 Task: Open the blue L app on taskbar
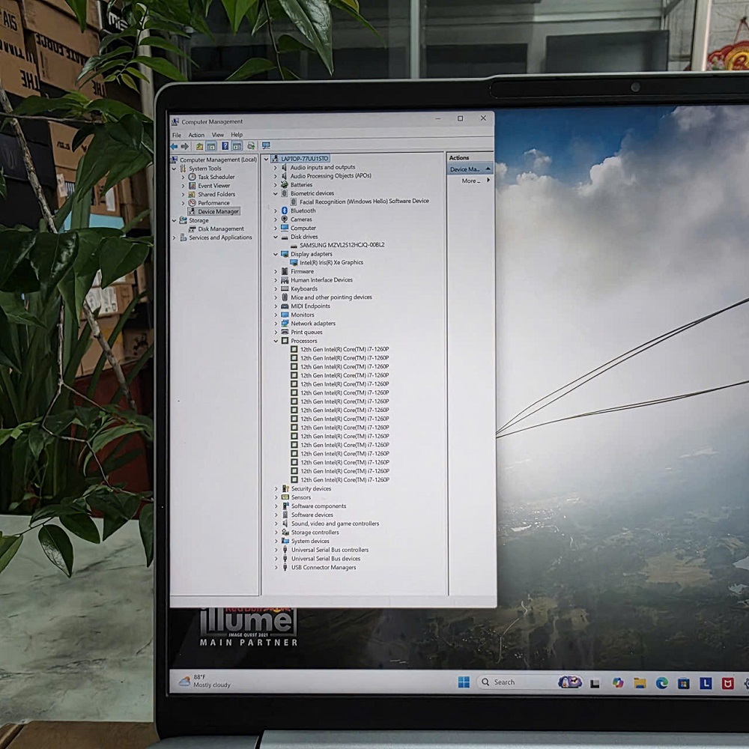click(706, 684)
